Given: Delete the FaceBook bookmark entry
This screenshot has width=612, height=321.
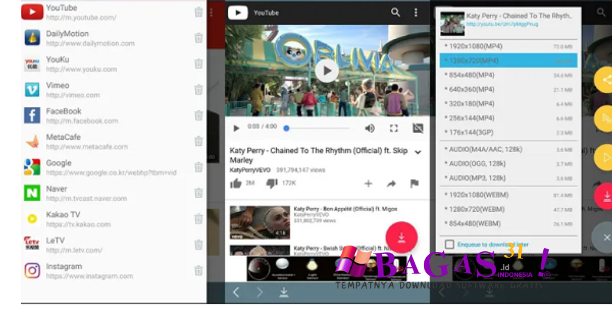Looking at the screenshot, I should 198,116.
